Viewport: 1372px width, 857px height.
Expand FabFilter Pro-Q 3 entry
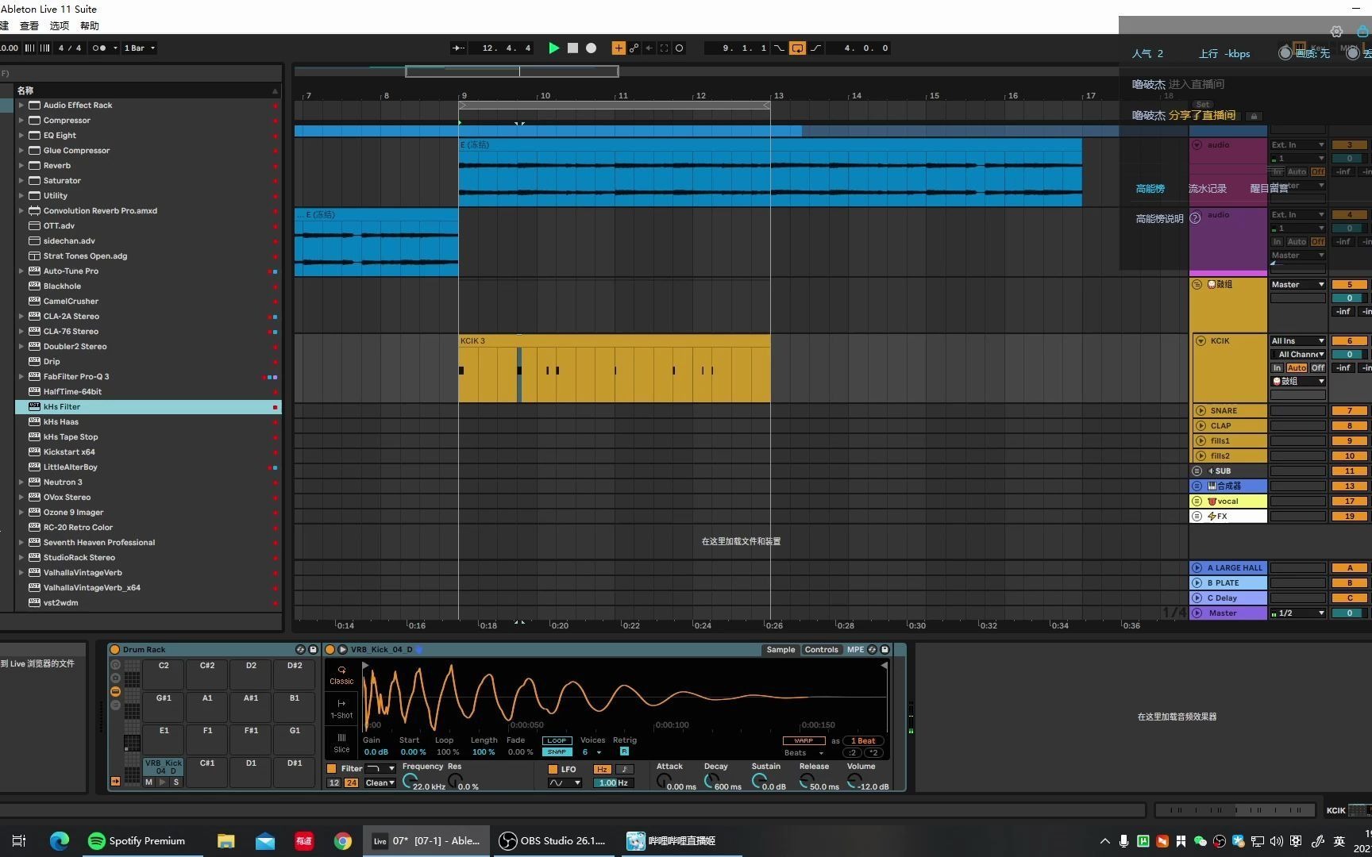(x=21, y=377)
